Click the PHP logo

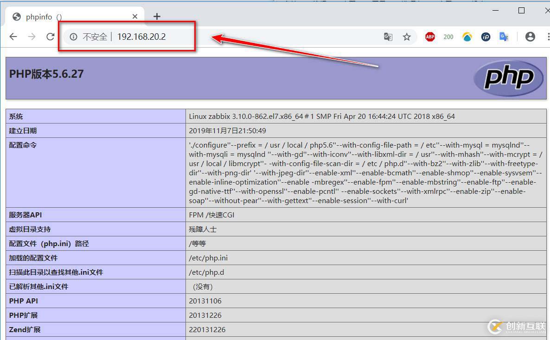click(x=509, y=78)
